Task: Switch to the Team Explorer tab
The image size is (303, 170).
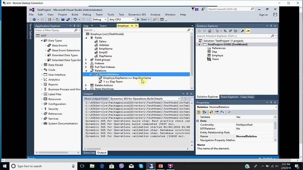Action: (x=229, y=97)
